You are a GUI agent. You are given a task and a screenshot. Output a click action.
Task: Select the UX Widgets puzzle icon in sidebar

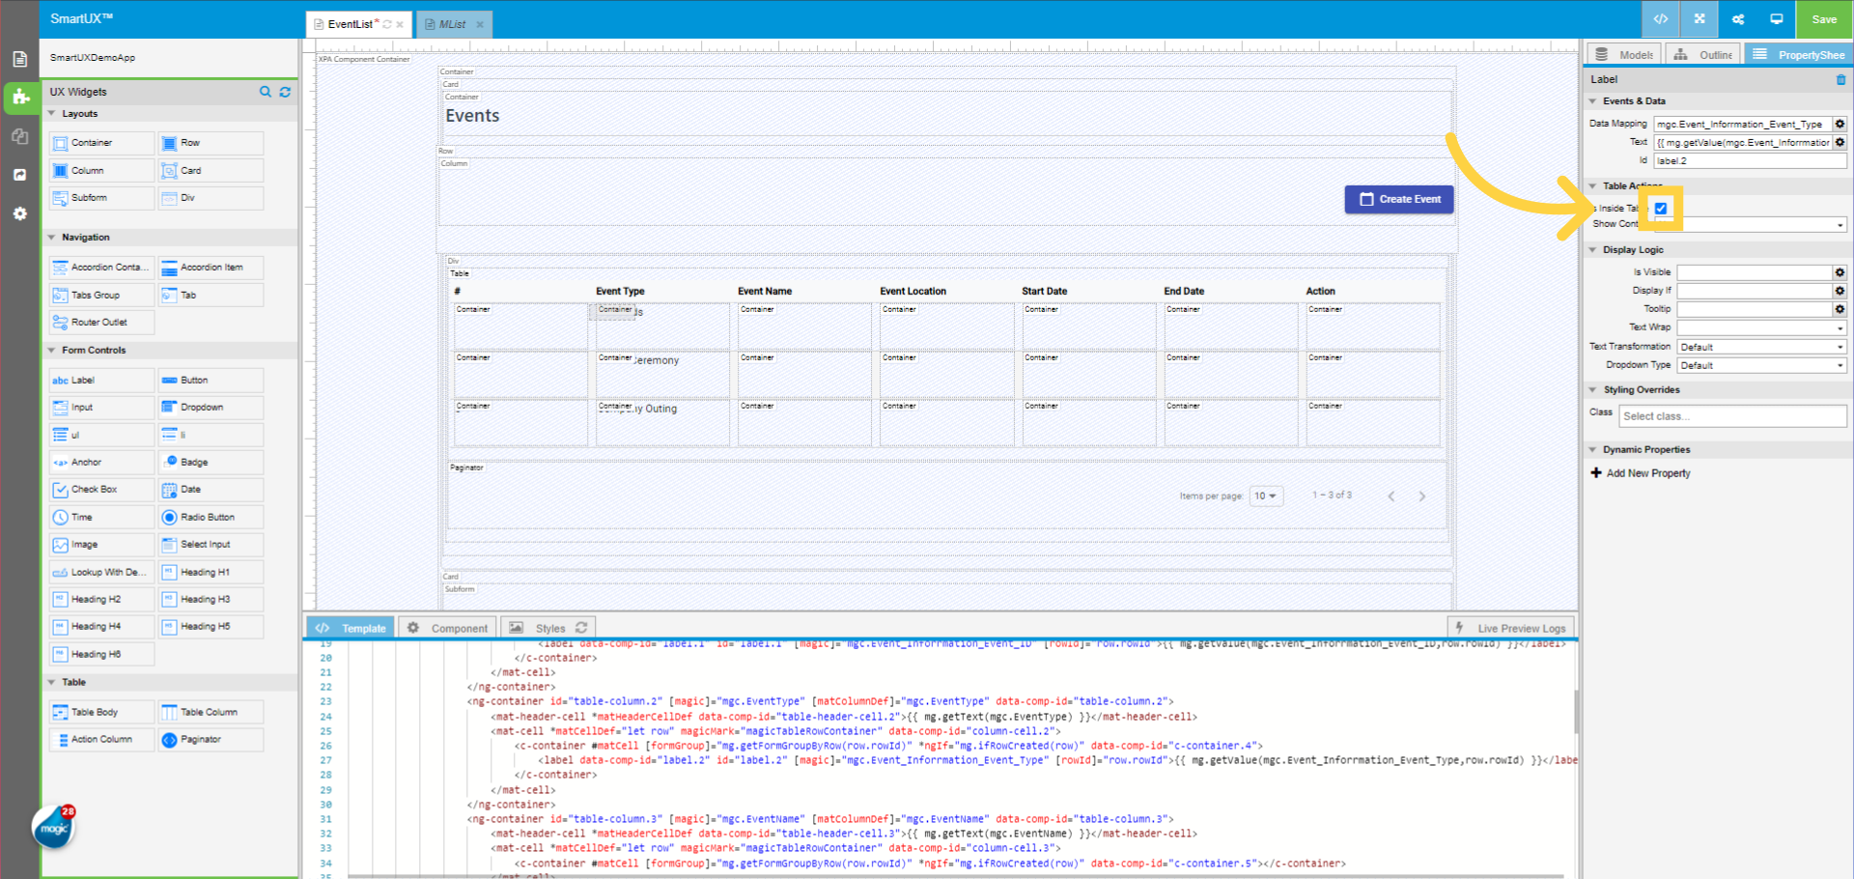coord(20,98)
